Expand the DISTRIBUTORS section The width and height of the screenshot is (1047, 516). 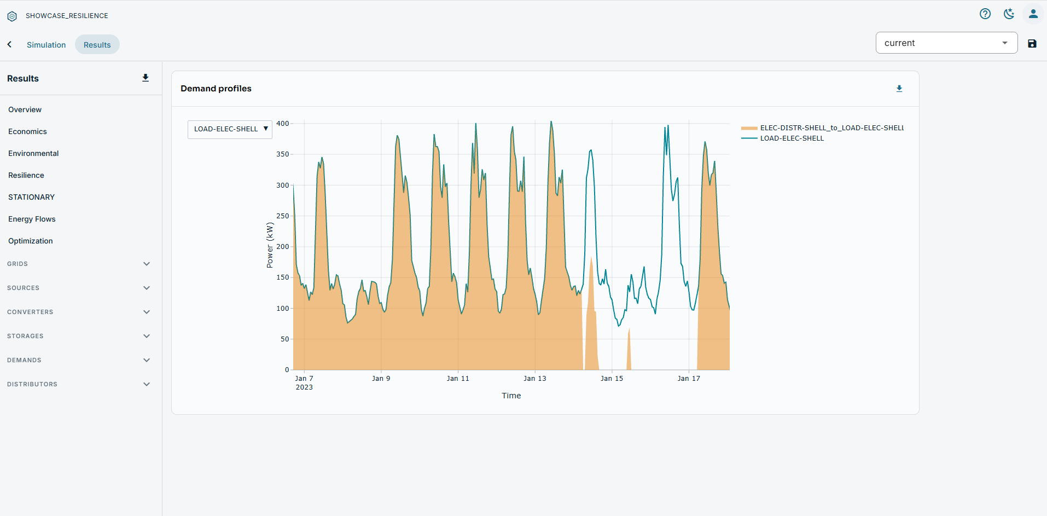coord(78,384)
